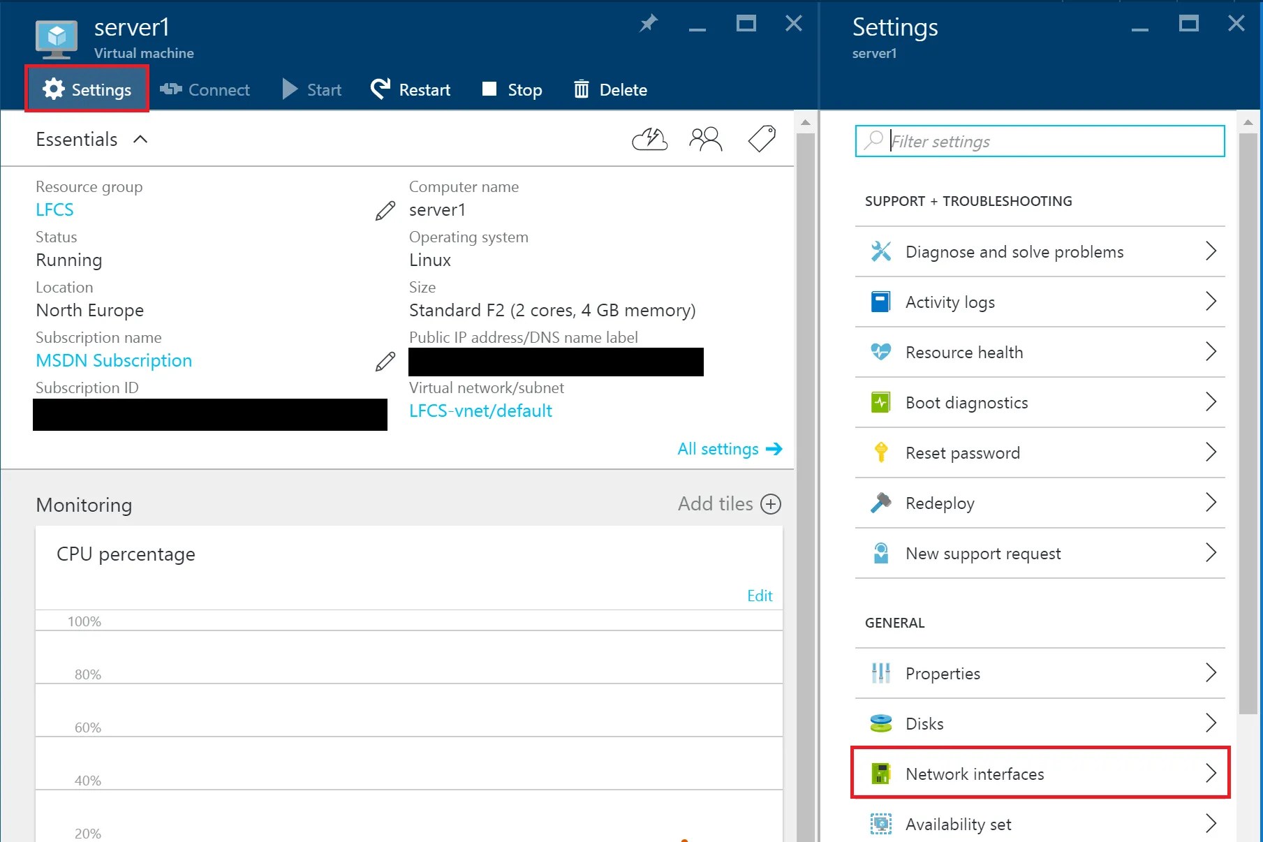Open Resource health
The image size is (1263, 842).
pyautogui.click(x=1040, y=352)
